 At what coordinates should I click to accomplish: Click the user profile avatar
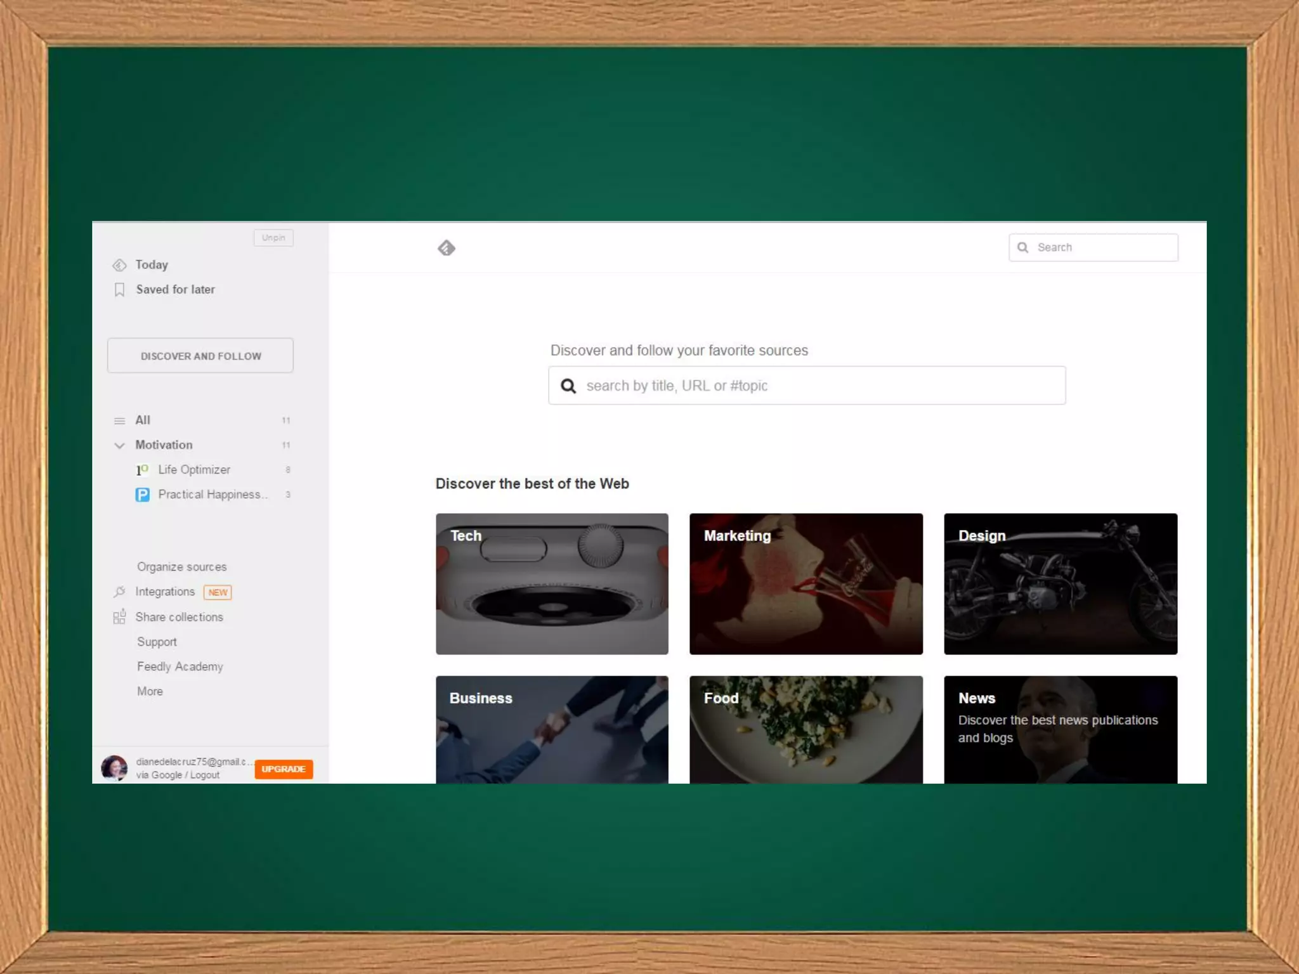tap(114, 768)
